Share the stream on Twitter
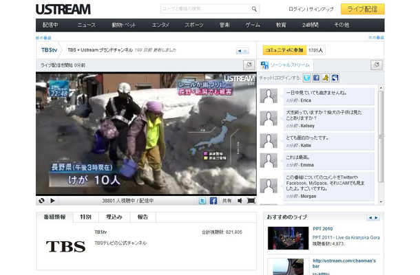420x275 pixels. 202,201
